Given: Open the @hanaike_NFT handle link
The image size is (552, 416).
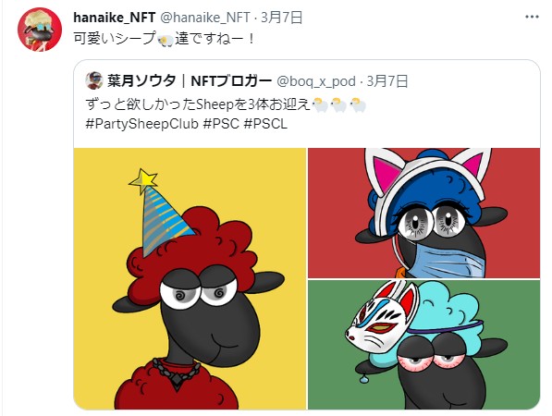Looking at the screenshot, I should point(205,18).
